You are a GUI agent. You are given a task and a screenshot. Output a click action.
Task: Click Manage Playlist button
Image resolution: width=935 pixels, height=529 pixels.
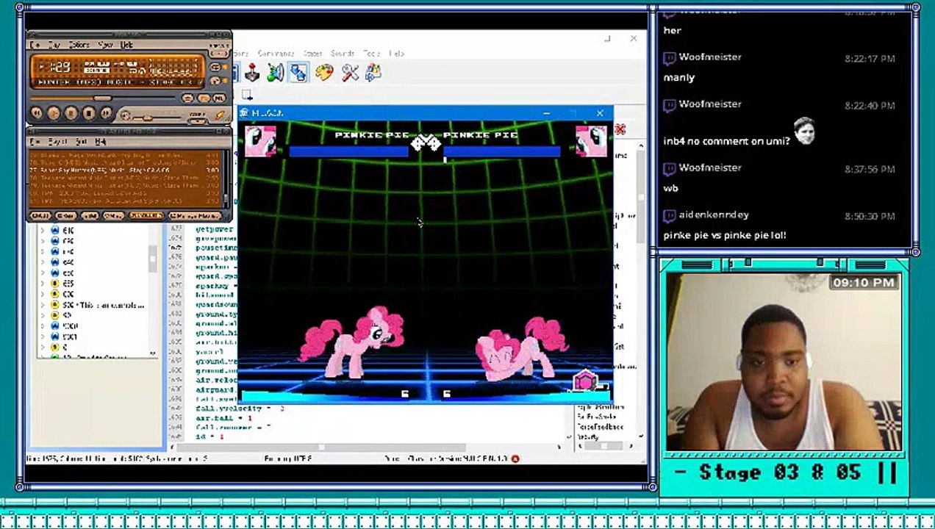tap(195, 216)
